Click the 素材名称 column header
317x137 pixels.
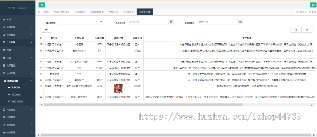click(x=79, y=38)
